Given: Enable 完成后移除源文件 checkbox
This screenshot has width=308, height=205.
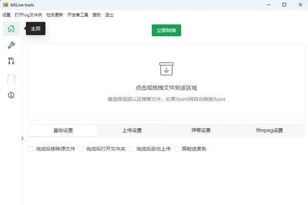Looking at the screenshot, I should click(x=31, y=149).
